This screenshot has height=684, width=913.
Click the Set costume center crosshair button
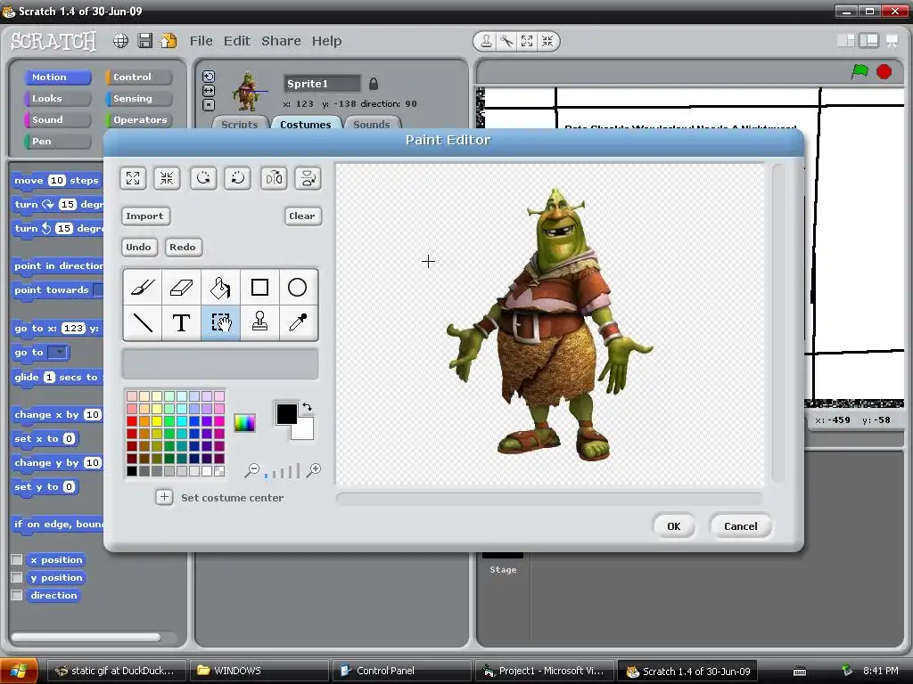(x=164, y=497)
